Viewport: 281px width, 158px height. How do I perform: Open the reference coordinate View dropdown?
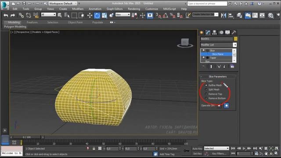tap(122, 14)
